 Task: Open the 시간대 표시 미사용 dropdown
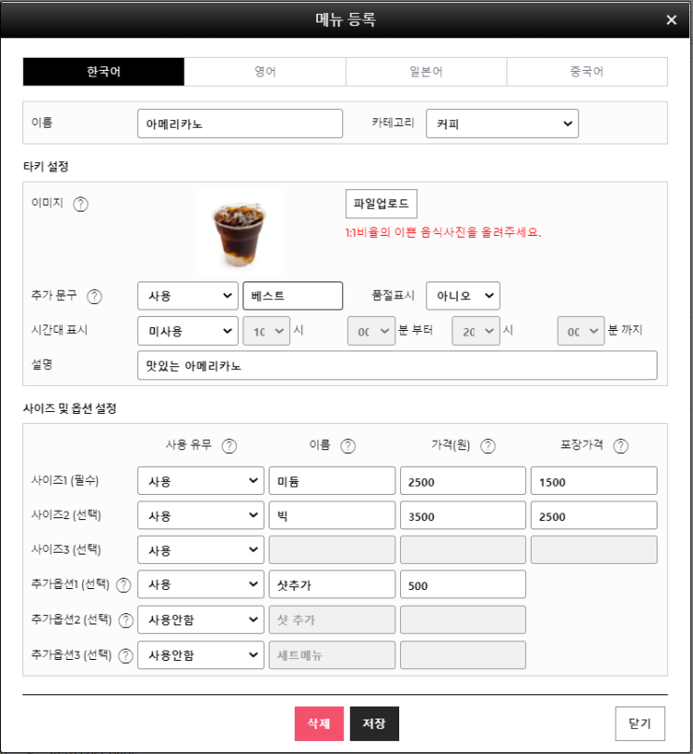187,331
